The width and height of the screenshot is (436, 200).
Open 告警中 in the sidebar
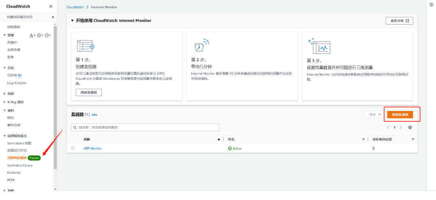(x=12, y=42)
